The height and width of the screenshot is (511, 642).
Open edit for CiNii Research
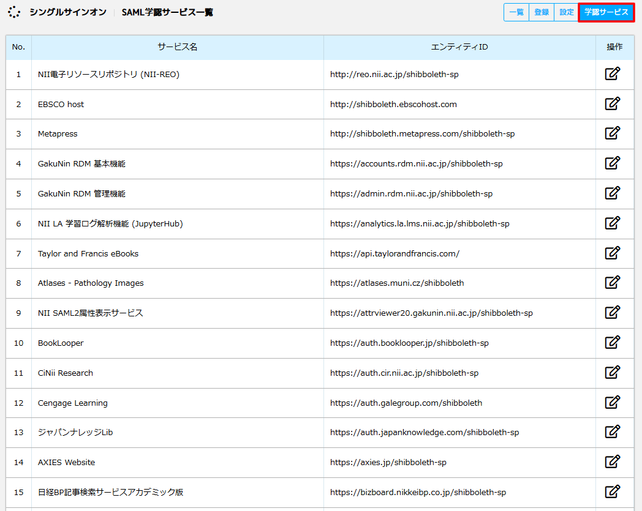[x=613, y=372]
